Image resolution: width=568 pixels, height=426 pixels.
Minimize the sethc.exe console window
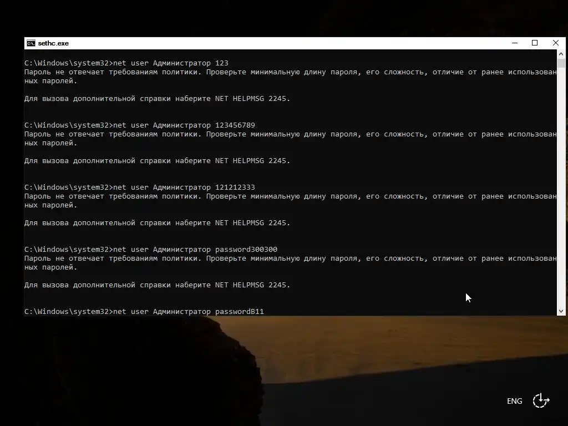click(514, 43)
